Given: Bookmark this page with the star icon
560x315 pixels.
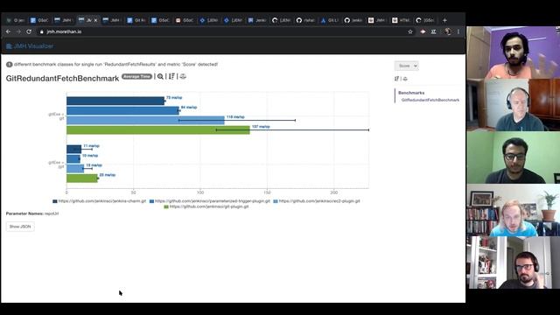Looking at the screenshot, I should (x=410, y=31).
